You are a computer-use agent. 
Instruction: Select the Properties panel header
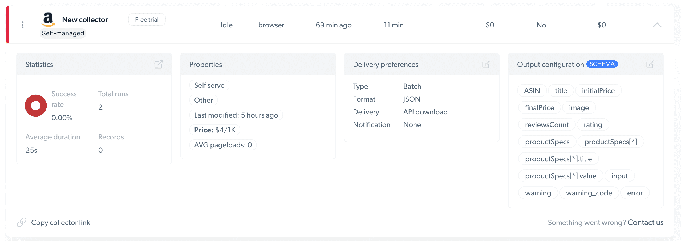[x=205, y=64]
